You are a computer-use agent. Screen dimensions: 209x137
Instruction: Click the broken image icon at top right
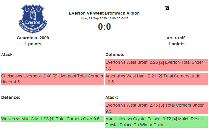tap(167, 9)
